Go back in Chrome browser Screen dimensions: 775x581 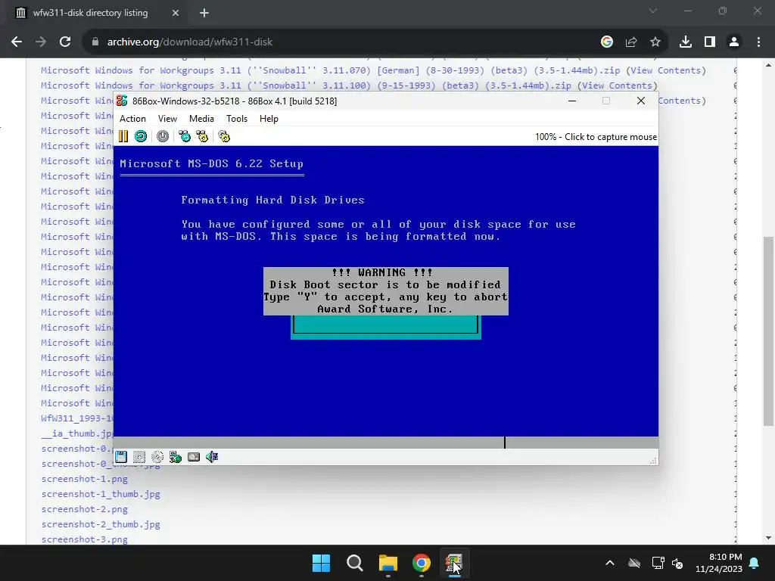tap(17, 42)
